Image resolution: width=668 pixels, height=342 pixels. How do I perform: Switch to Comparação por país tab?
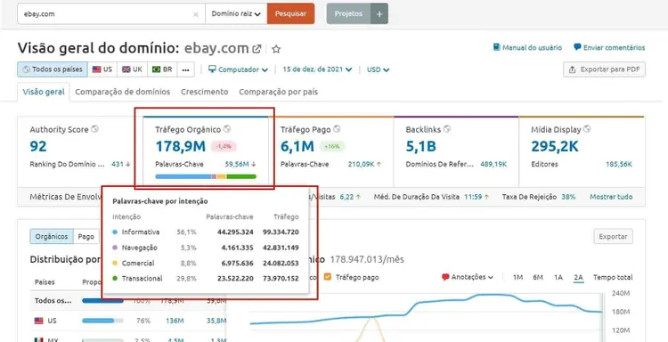pos(278,92)
